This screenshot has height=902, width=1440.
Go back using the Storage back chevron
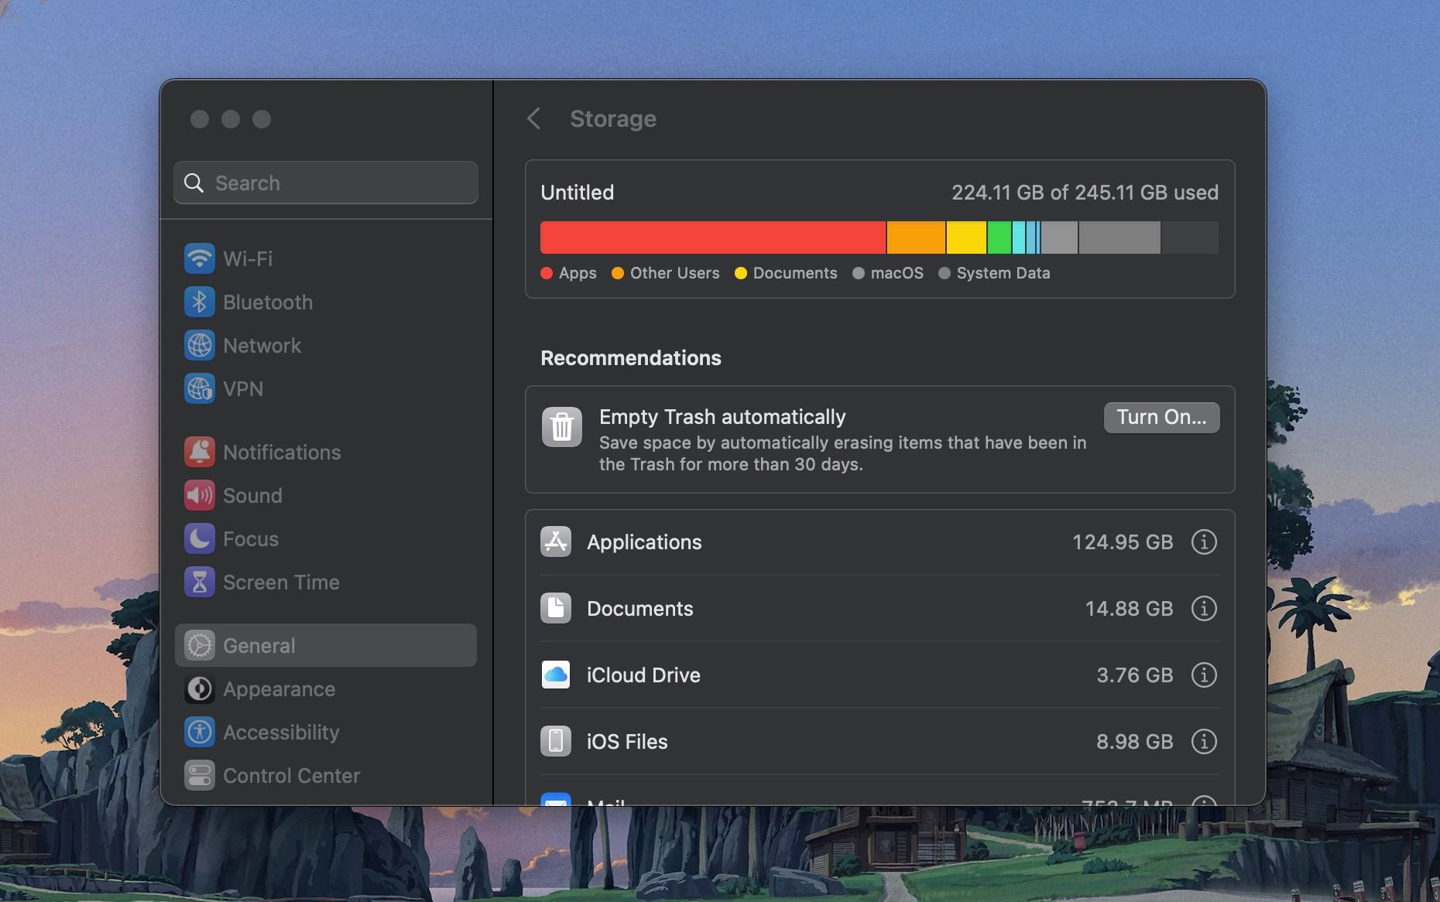pyautogui.click(x=534, y=118)
